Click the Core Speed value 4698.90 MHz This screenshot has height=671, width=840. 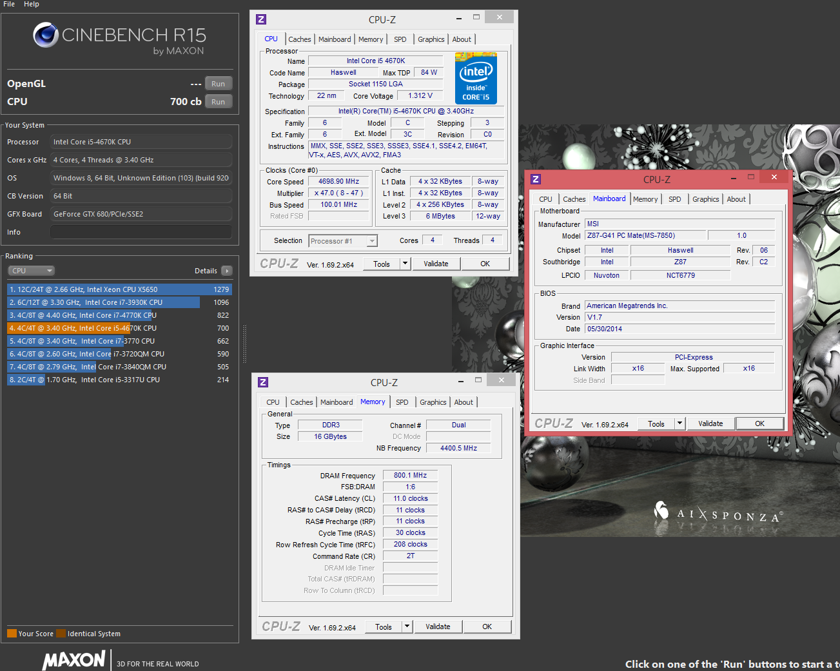pyautogui.click(x=338, y=182)
